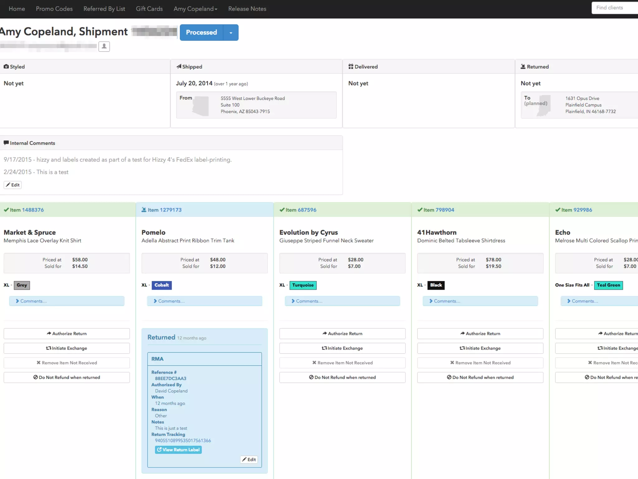This screenshot has width=638, height=479.
Task: Click the return tracking number 9405510899535017561366
Action: [183, 441]
